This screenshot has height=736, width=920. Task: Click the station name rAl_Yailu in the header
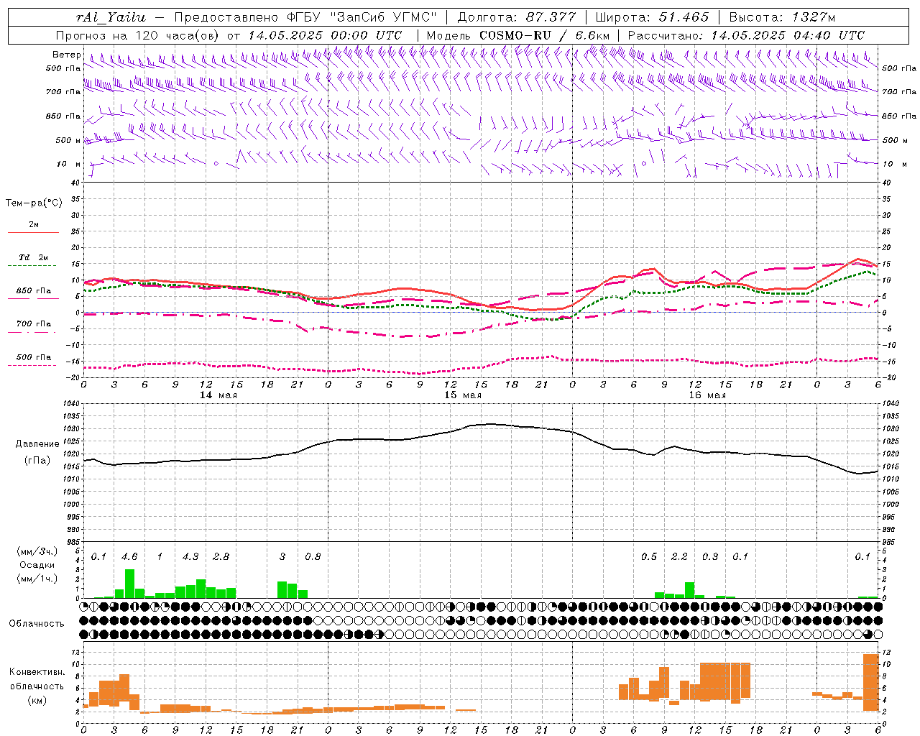110,18
